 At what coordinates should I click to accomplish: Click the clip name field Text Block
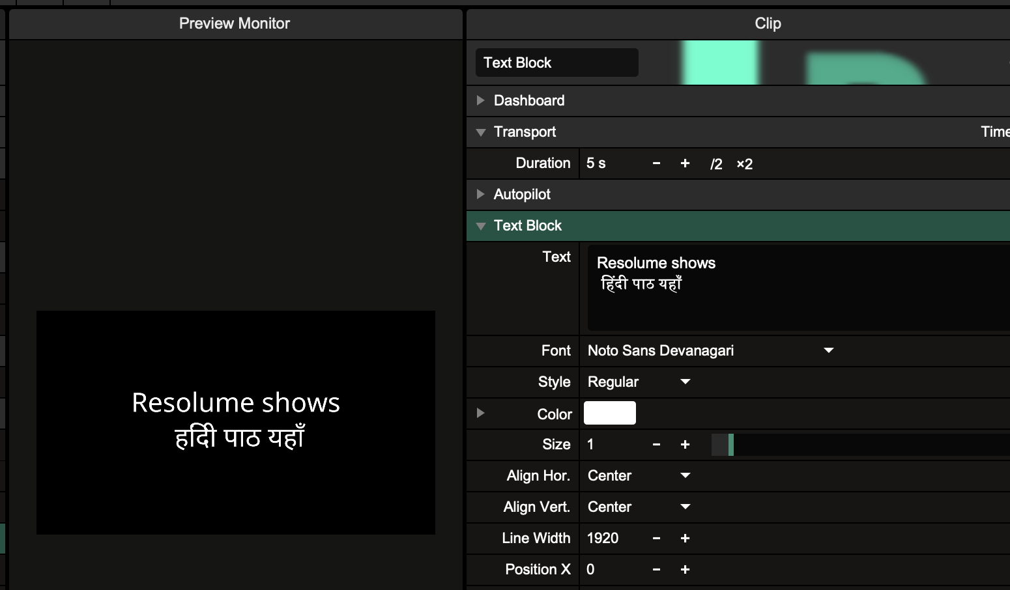click(556, 63)
